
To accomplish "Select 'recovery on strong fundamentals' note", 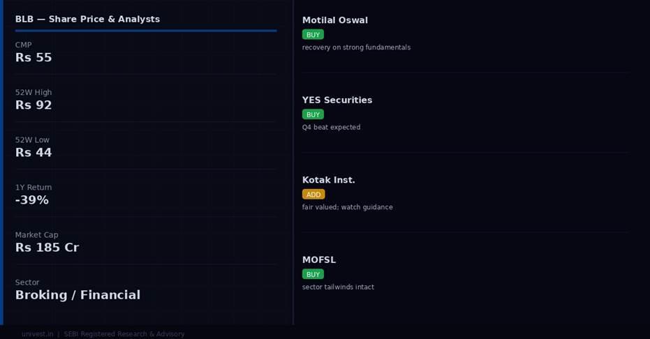I will [356, 47].
